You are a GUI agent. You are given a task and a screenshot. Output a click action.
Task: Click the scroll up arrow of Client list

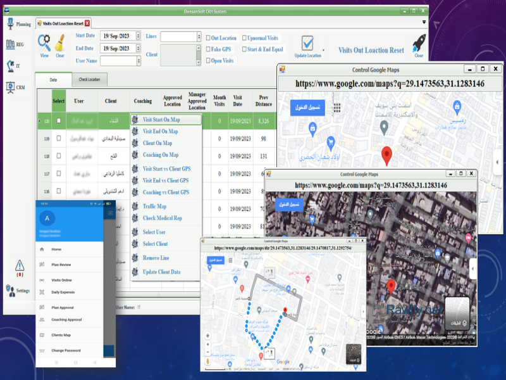pos(199,48)
